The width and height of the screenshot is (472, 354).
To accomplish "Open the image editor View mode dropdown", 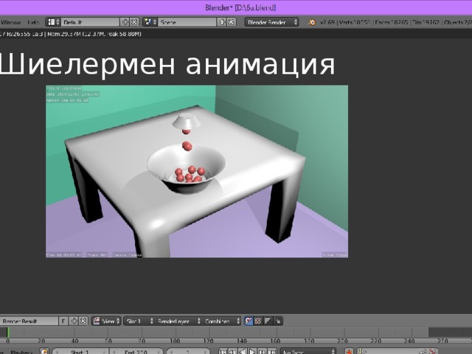I will [x=106, y=322].
